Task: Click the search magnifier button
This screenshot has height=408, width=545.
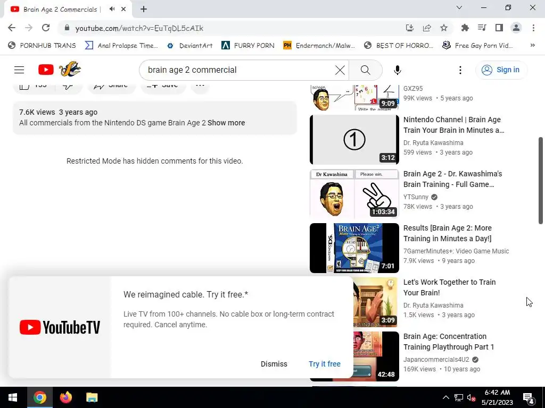Action: point(365,70)
